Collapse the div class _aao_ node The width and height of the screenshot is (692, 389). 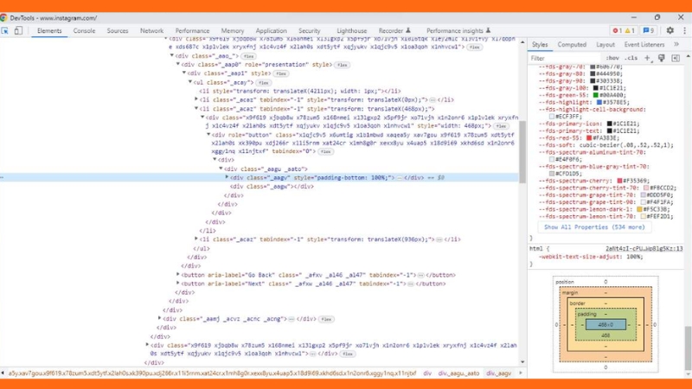(171, 55)
